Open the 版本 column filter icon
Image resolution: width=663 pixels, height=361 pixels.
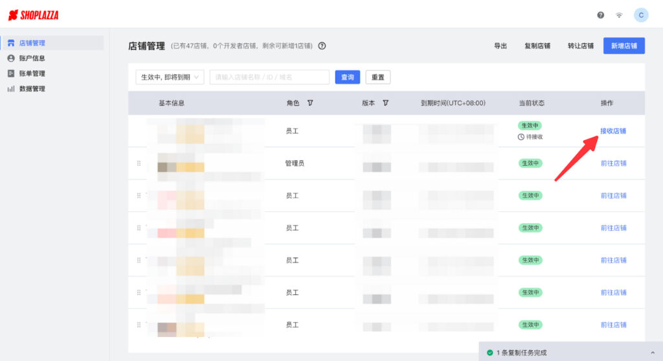point(386,103)
